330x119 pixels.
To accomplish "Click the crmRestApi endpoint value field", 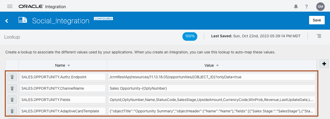I will click(x=212, y=77).
